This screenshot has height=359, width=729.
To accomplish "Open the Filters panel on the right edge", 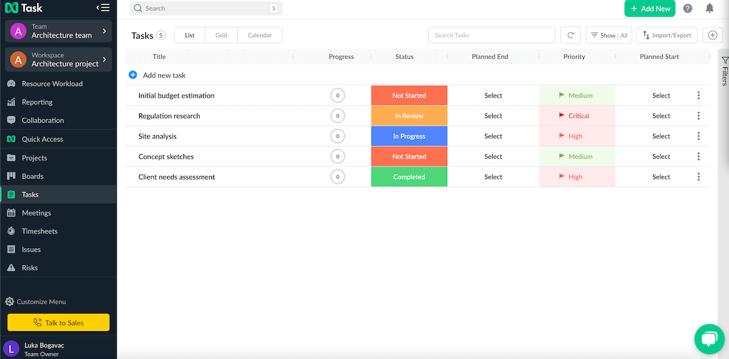I will coord(723,70).
